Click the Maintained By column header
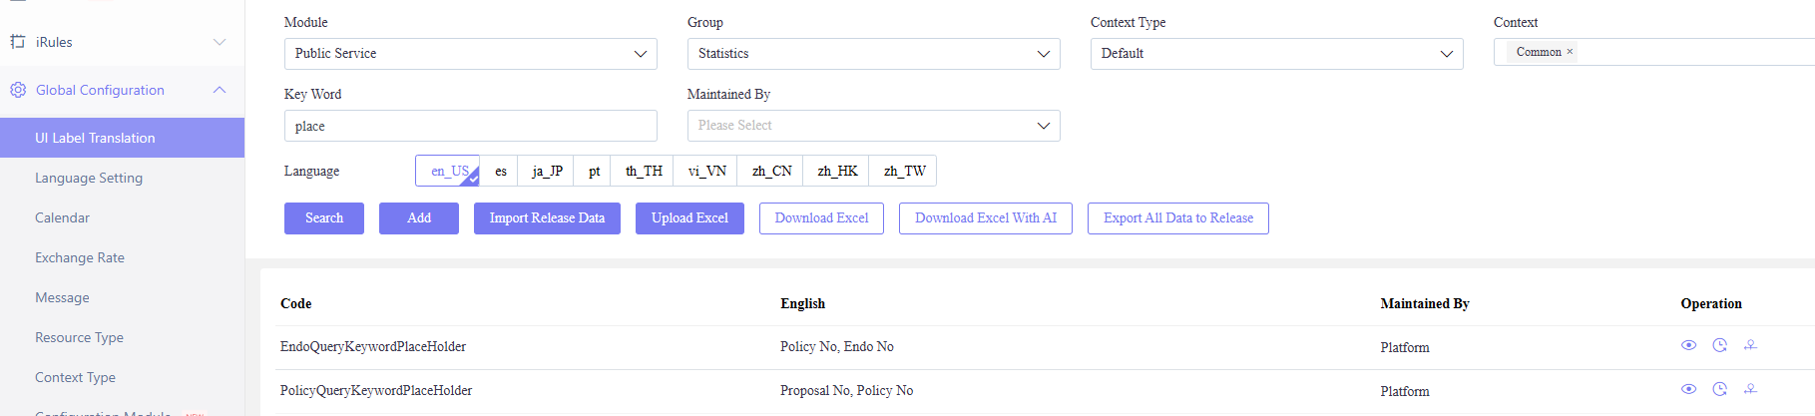The height and width of the screenshot is (416, 1815). point(1425,303)
